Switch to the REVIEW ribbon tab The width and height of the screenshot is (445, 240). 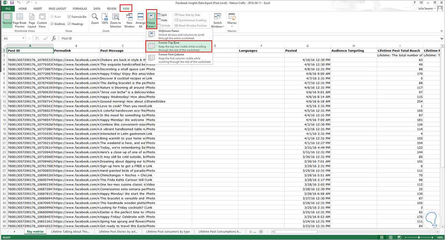pyautogui.click(x=112, y=8)
